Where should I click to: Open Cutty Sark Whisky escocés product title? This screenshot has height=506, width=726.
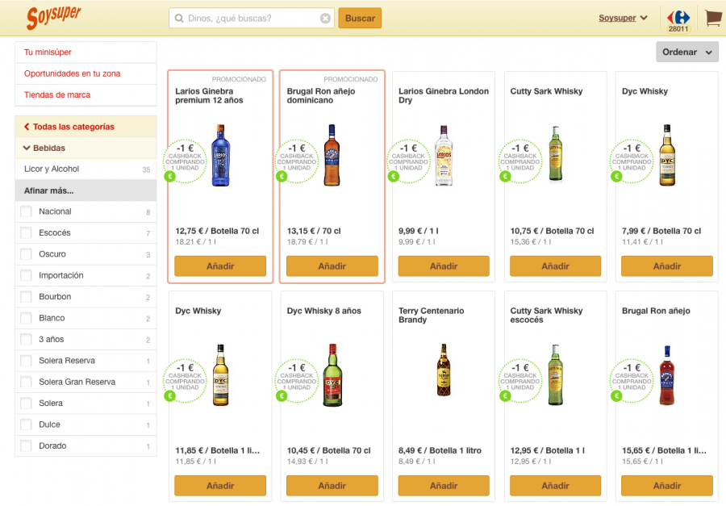pyautogui.click(x=546, y=315)
